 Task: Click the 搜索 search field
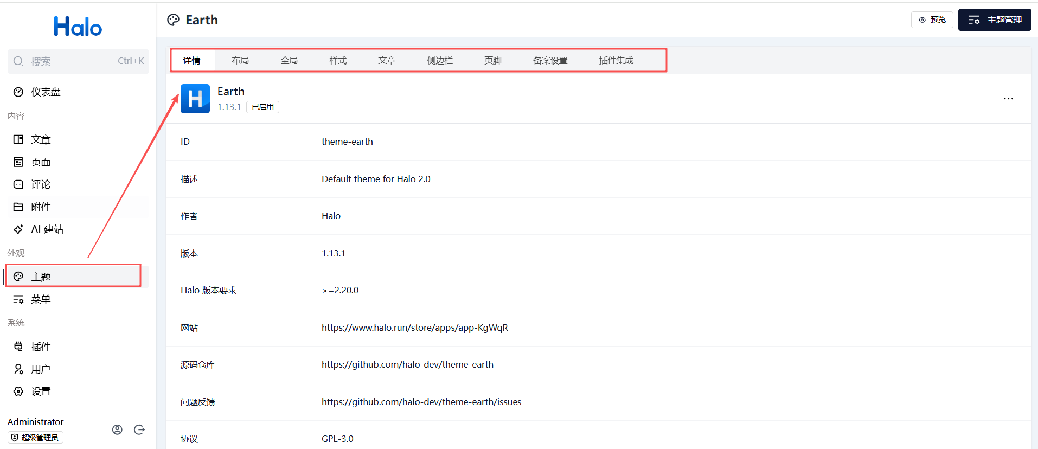78,61
